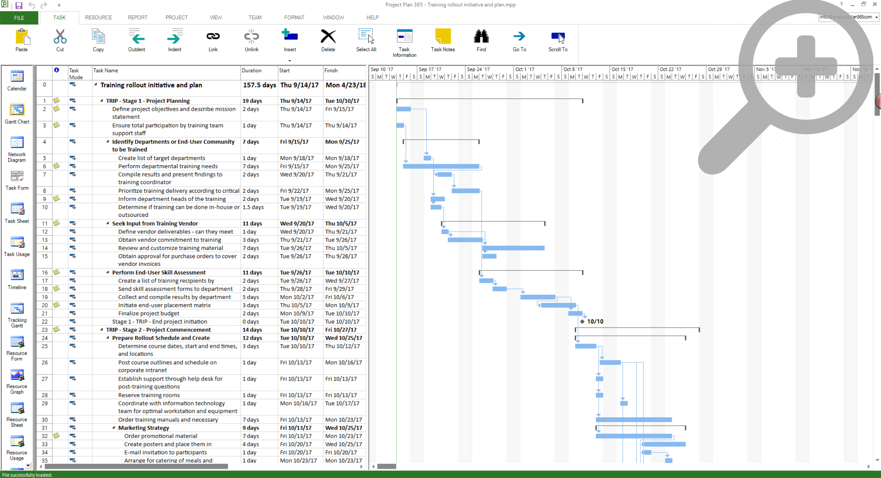The width and height of the screenshot is (881, 478).
Task: Click Select All icon
Action: click(x=366, y=36)
